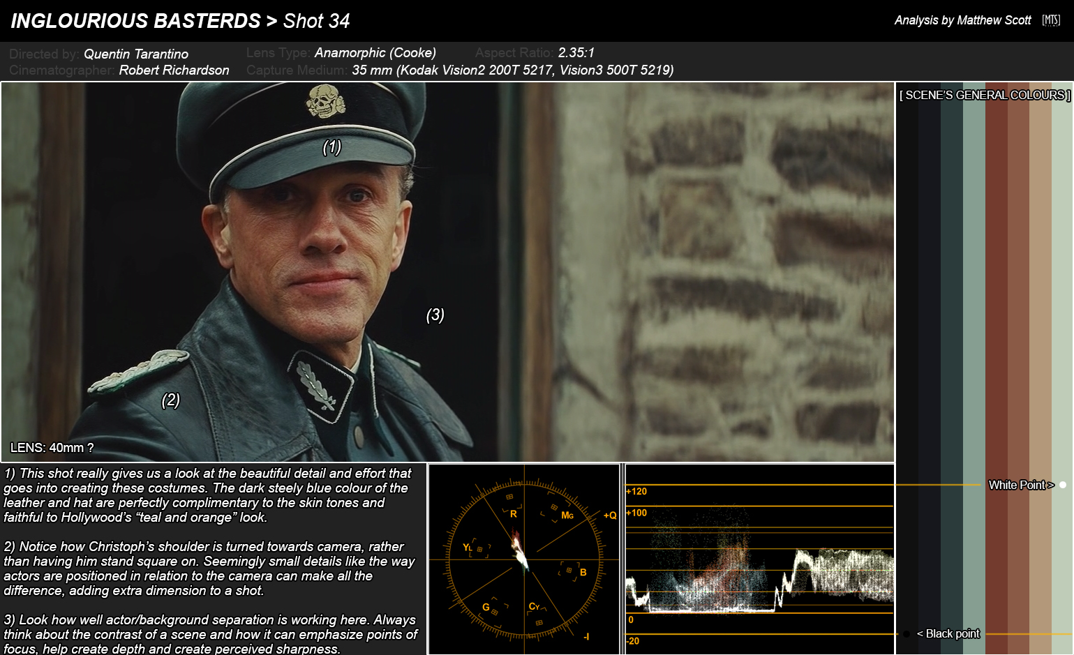Click the +100 waveform scale label
This screenshot has width=1074, height=655.
tap(636, 513)
